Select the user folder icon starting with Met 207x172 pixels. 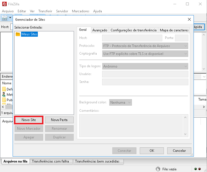pos(4,95)
